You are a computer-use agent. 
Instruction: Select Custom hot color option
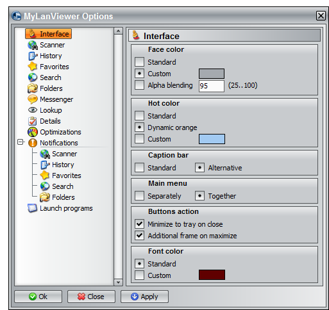[x=139, y=139]
